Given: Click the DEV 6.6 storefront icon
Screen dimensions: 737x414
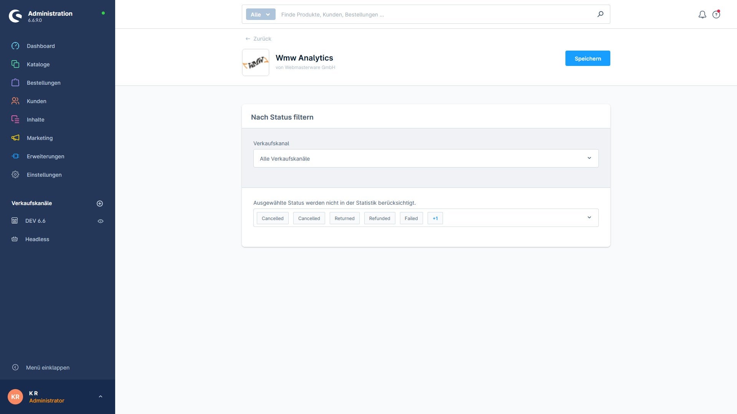Looking at the screenshot, I should pyautogui.click(x=15, y=221).
